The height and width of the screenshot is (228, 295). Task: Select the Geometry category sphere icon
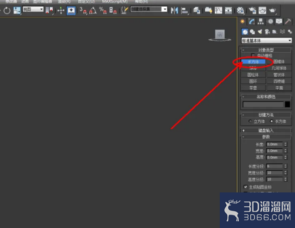click(x=245, y=32)
